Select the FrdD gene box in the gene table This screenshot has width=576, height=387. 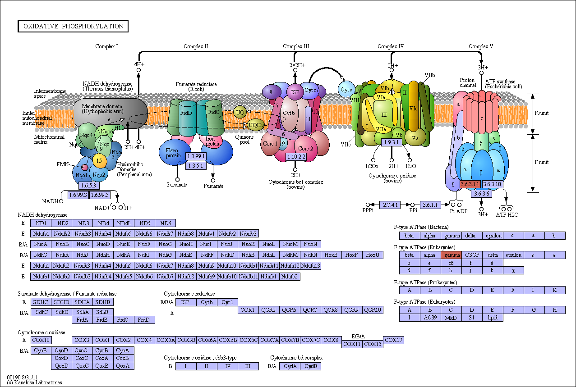tap(145, 320)
